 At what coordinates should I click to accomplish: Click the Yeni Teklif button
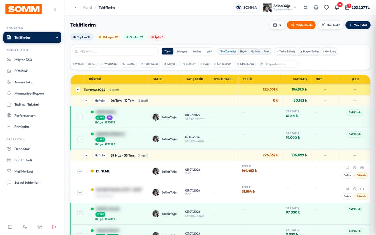(358, 25)
